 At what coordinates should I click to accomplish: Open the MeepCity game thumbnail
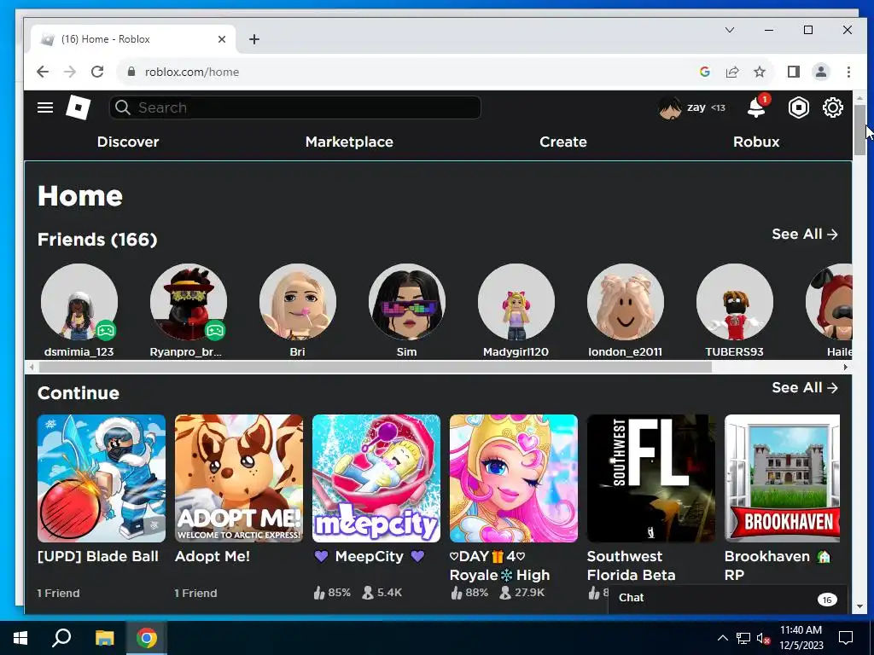(376, 478)
